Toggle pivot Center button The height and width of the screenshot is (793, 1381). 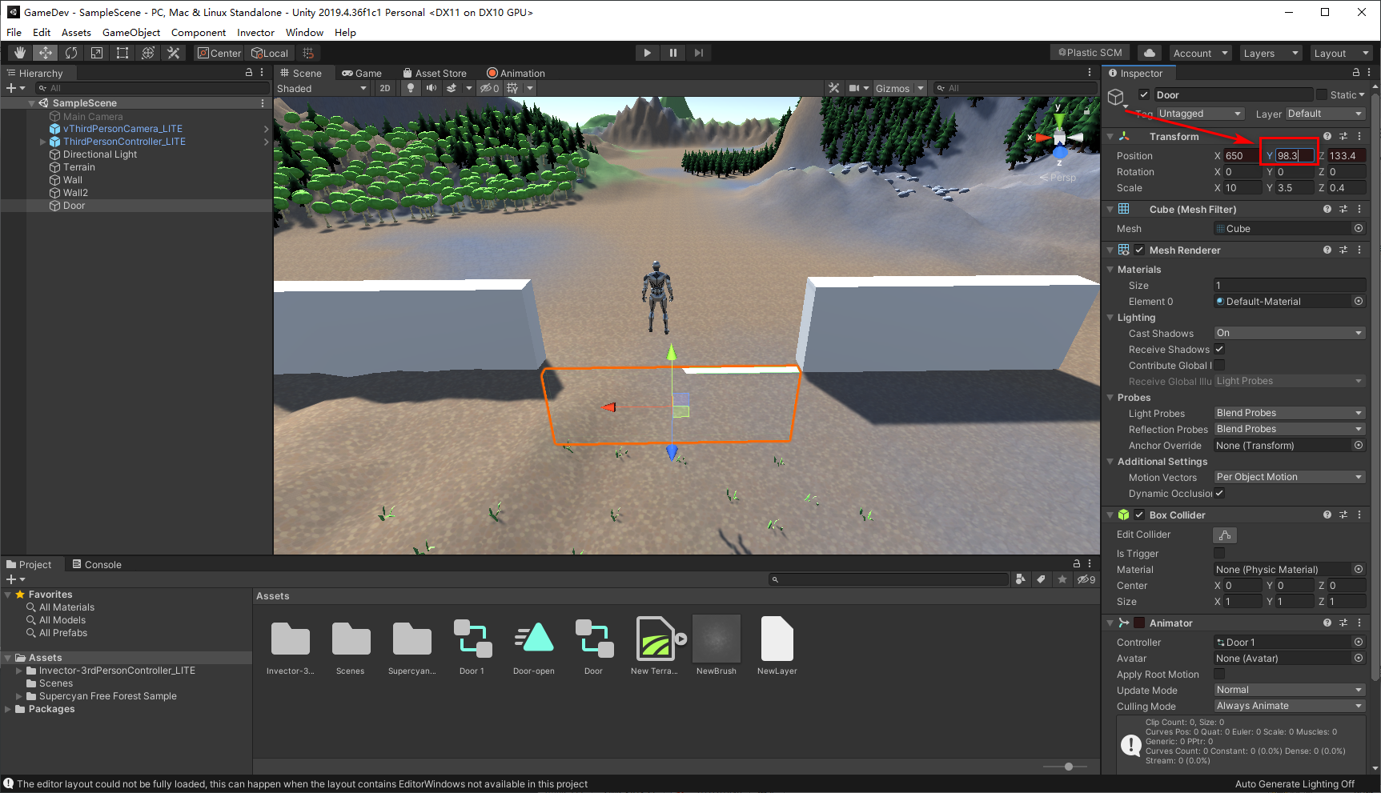tap(219, 53)
